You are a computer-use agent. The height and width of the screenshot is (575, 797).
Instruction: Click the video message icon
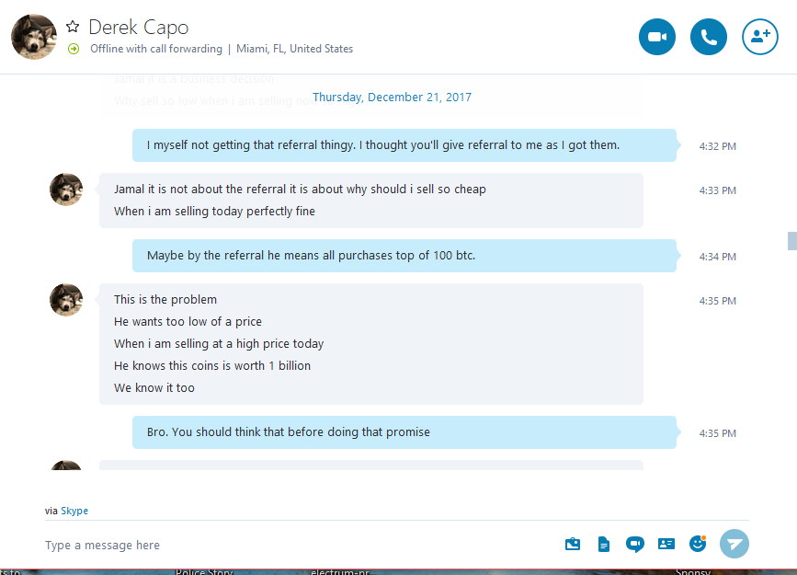(x=634, y=544)
